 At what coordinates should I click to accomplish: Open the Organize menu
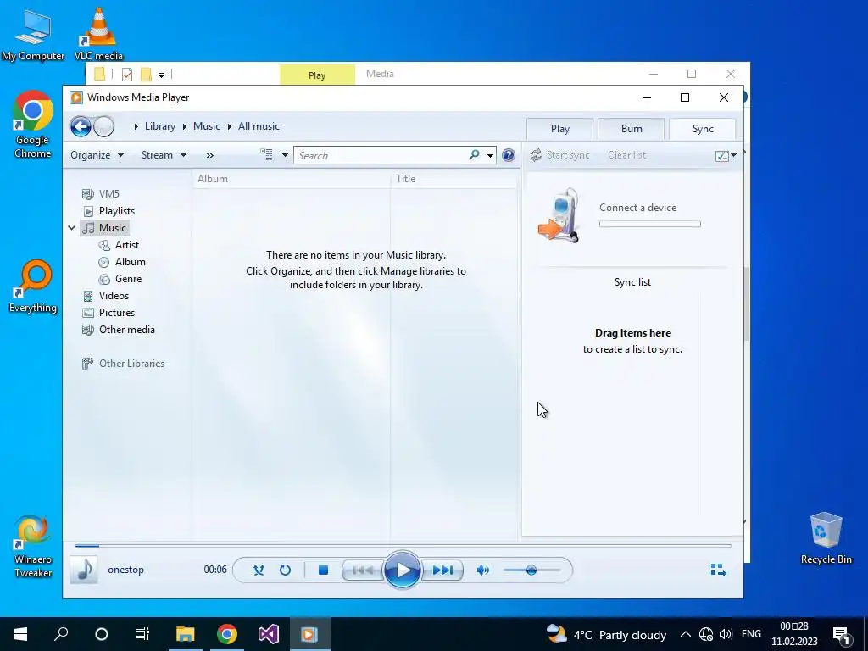[x=97, y=156]
